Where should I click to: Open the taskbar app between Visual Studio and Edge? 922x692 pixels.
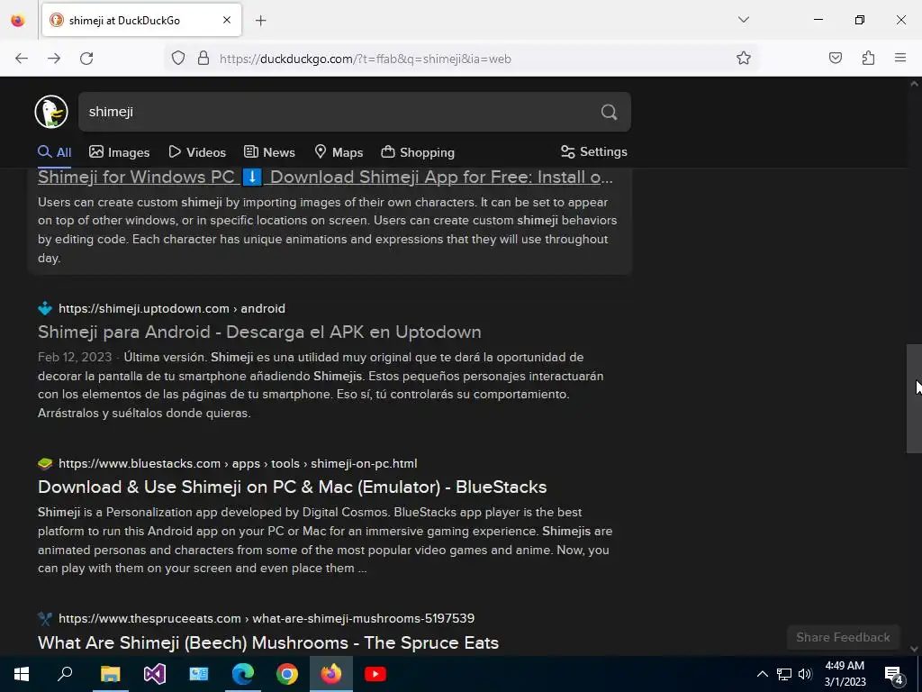coord(199,674)
